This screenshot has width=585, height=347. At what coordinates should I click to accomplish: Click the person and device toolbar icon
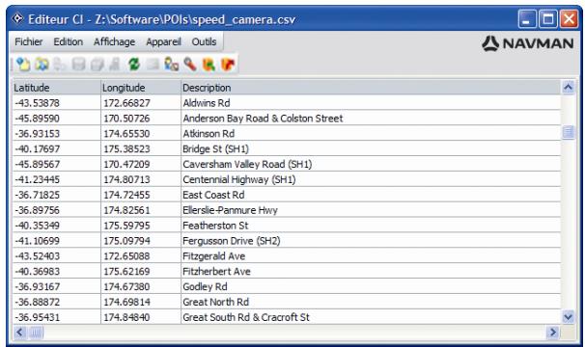click(171, 65)
